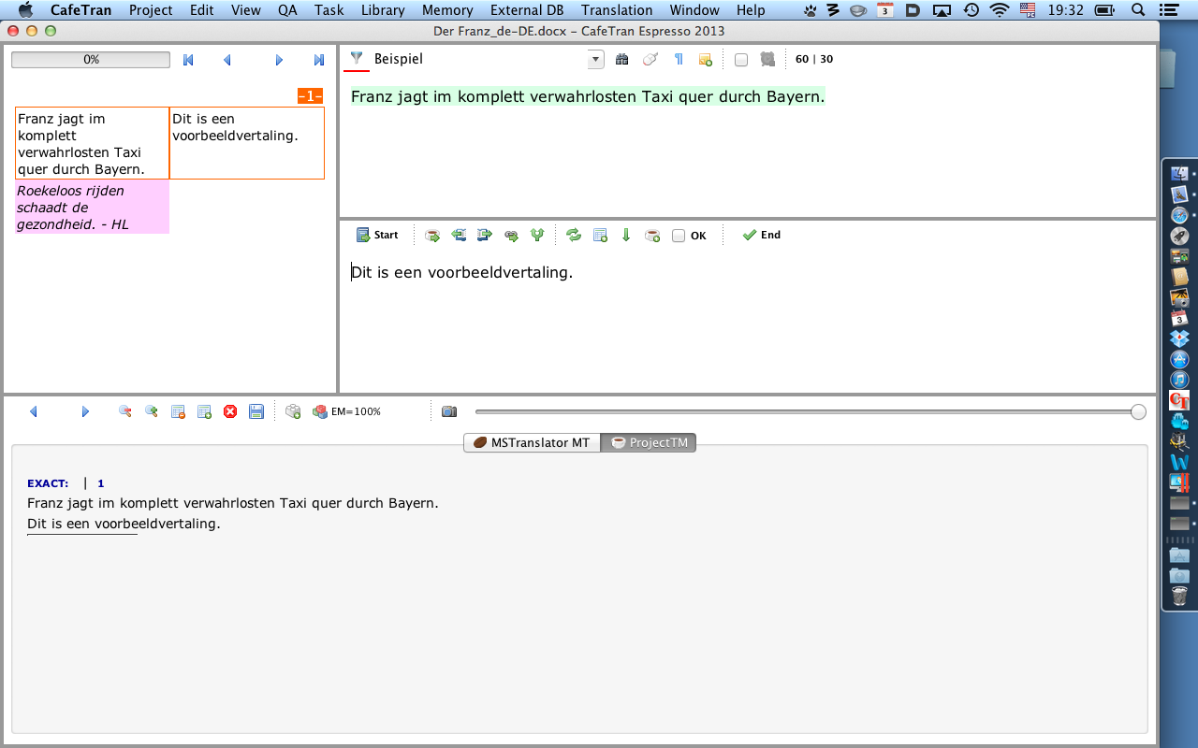
Task: Click the Start button
Action: click(377, 236)
